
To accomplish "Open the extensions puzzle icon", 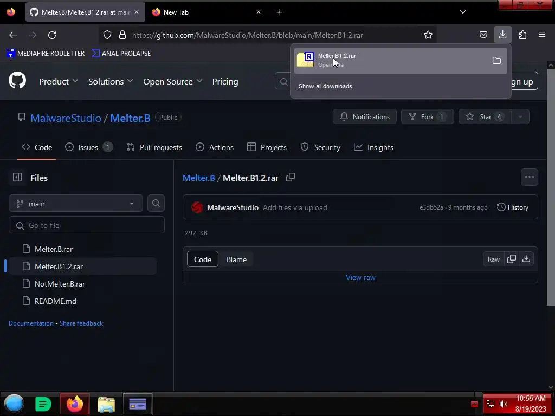I will pos(522,35).
